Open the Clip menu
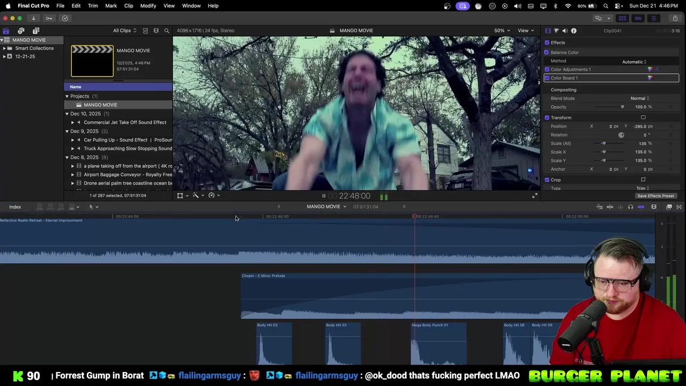Viewport: 686px width, 386px height. [129, 6]
